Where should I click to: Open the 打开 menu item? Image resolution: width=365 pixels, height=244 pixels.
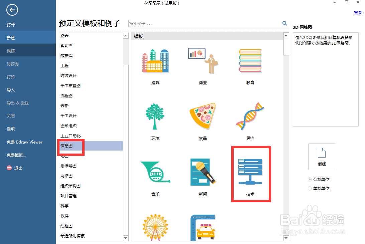click(x=28, y=25)
